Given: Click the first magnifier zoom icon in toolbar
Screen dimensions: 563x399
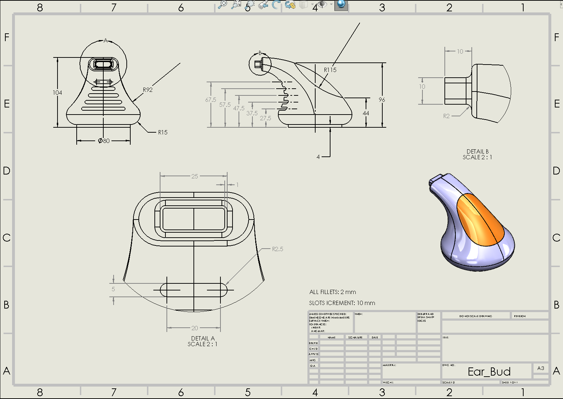Looking at the screenshot, I should pyautogui.click(x=222, y=5).
